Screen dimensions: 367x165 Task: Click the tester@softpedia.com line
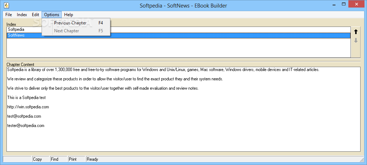26,126
